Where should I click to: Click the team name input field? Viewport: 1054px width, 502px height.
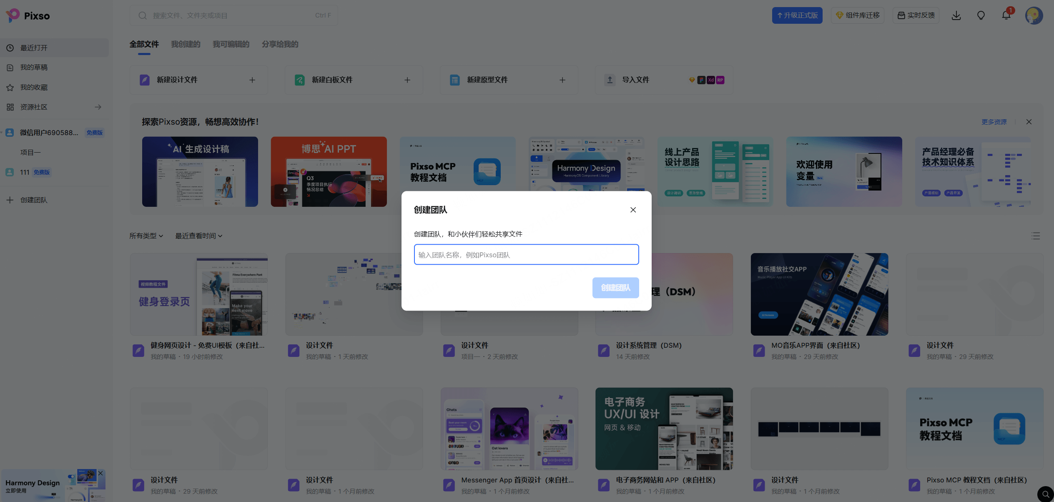pyautogui.click(x=526, y=255)
